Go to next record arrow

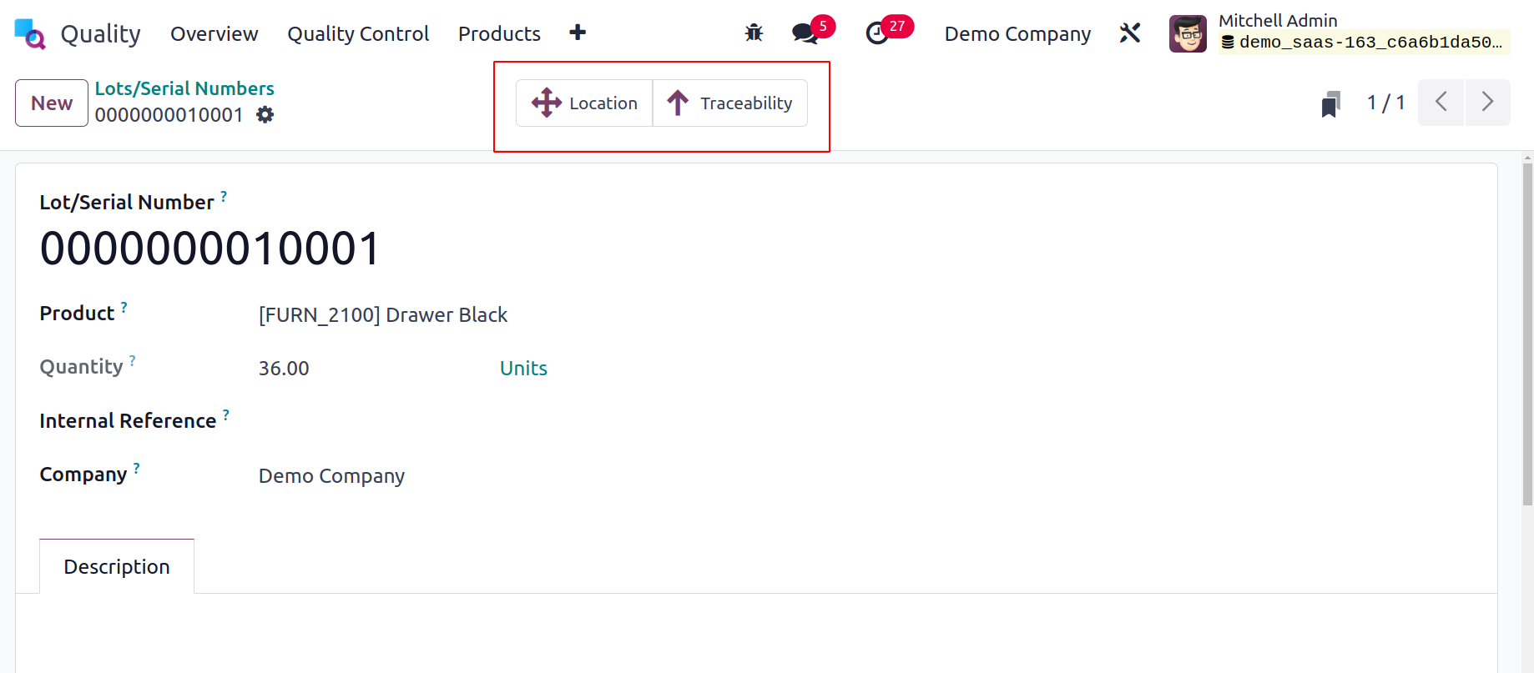(x=1487, y=103)
